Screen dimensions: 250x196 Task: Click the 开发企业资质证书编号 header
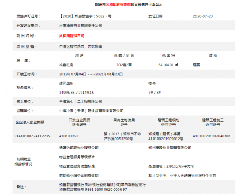click(x=79, y=122)
